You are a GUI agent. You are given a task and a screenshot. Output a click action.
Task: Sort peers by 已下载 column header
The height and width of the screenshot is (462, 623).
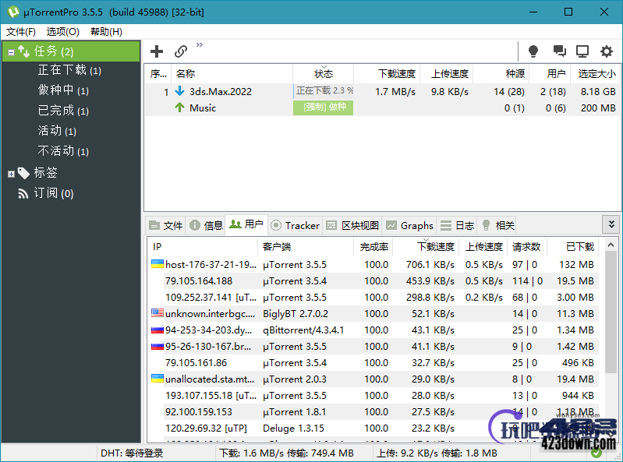click(572, 247)
